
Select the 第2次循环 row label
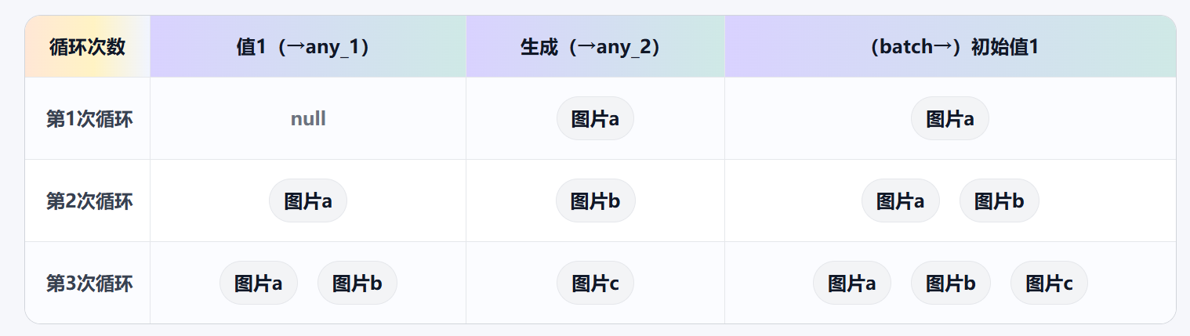point(89,201)
